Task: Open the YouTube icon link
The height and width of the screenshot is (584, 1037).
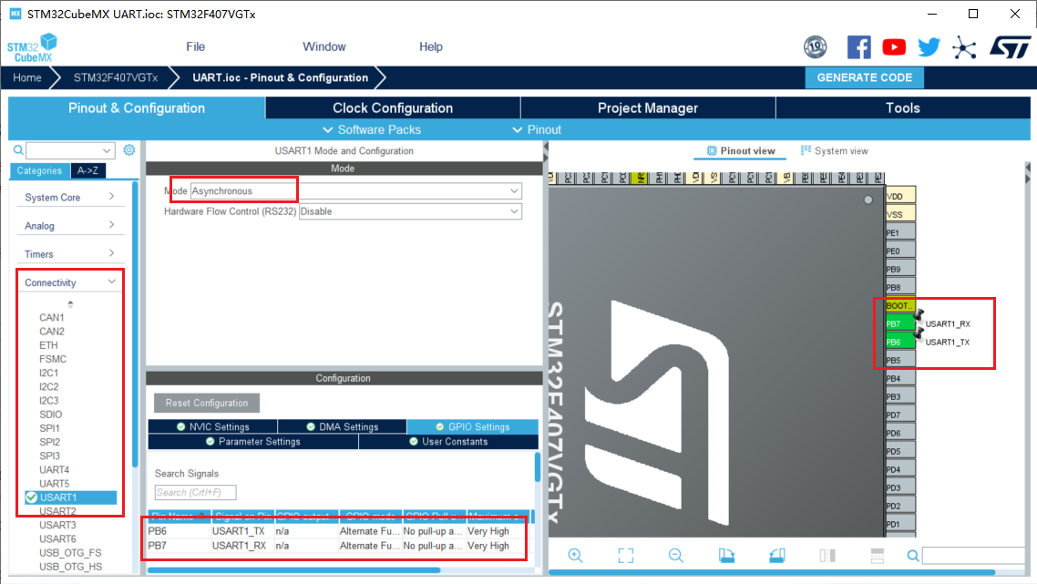Action: tap(894, 47)
